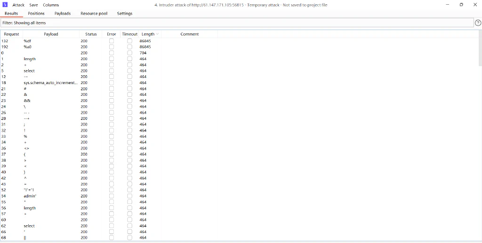Image resolution: width=482 pixels, height=243 pixels.
Task: Open the Save menu
Action: pos(33,5)
